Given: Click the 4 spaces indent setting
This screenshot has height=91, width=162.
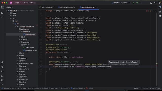Looking at the screenshot, I should click(x=153, y=88).
